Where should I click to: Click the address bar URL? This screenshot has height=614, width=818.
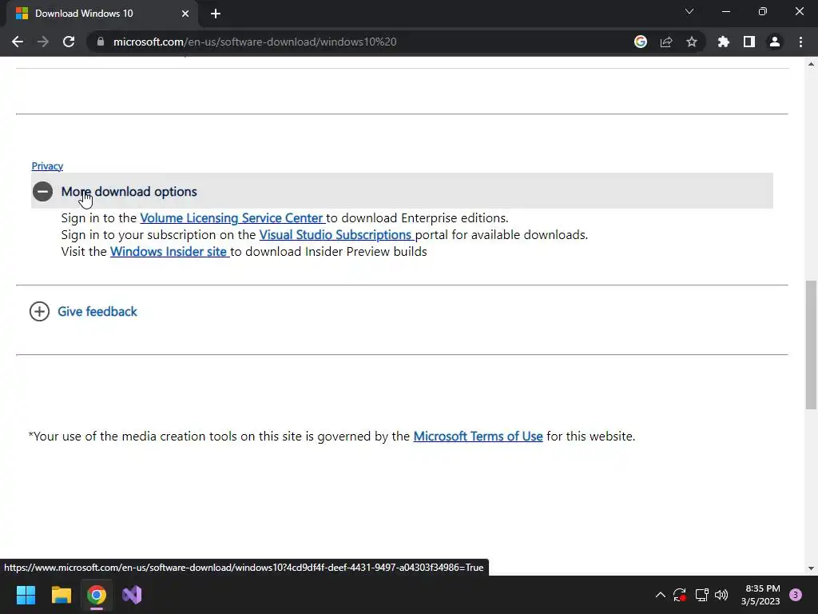click(x=255, y=42)
